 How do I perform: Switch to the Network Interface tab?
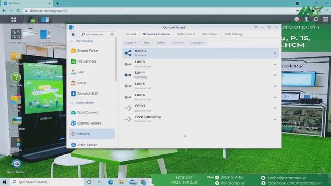click(x=156, y=34)
